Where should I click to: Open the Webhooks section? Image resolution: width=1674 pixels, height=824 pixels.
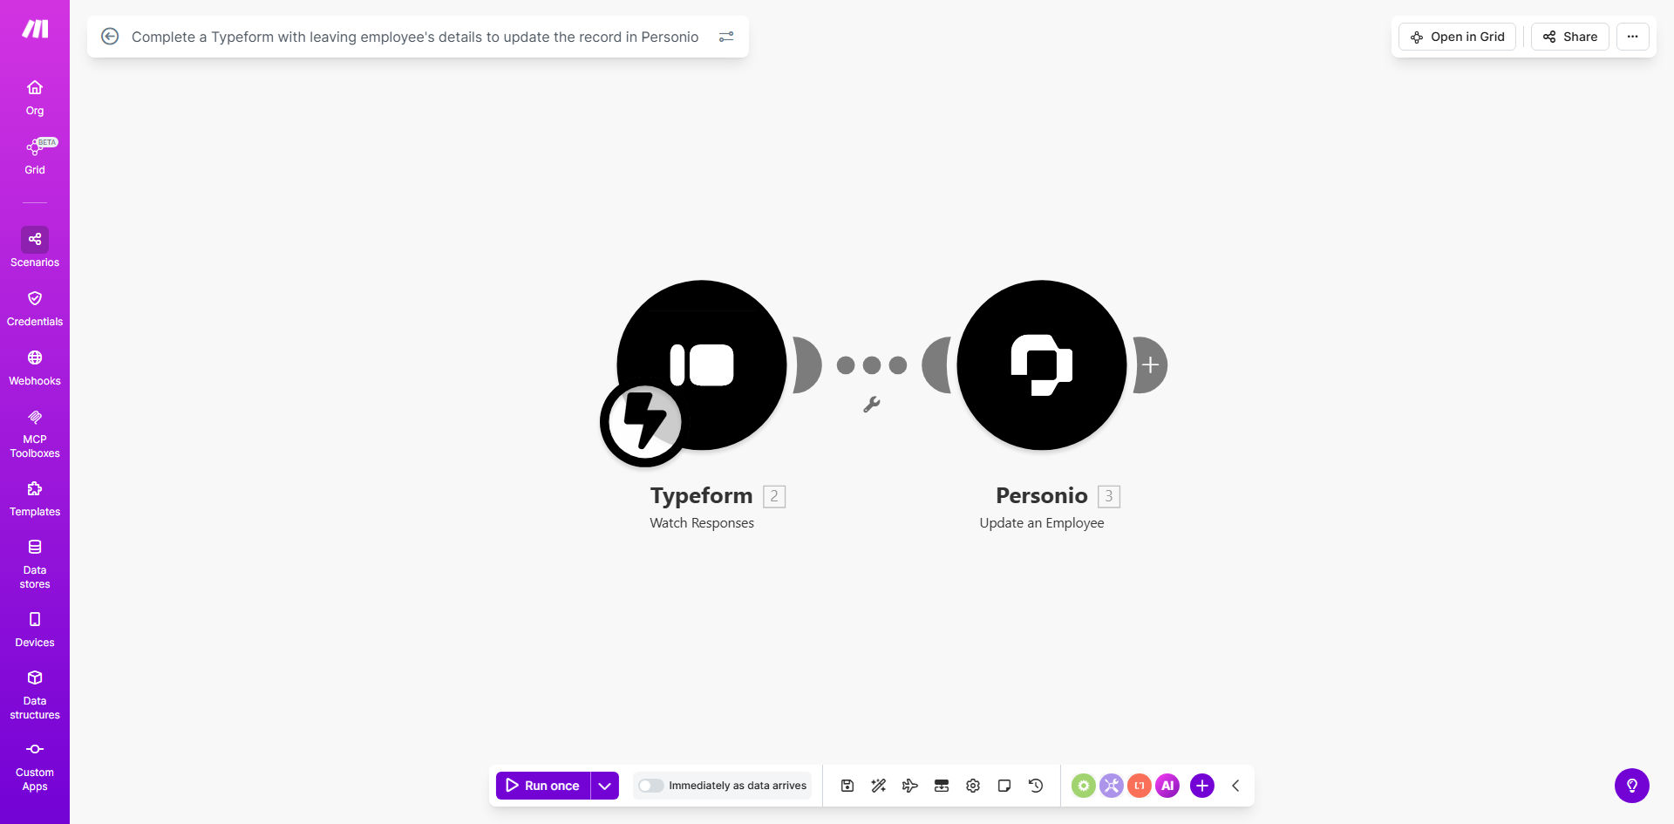[x=35, y=368]
